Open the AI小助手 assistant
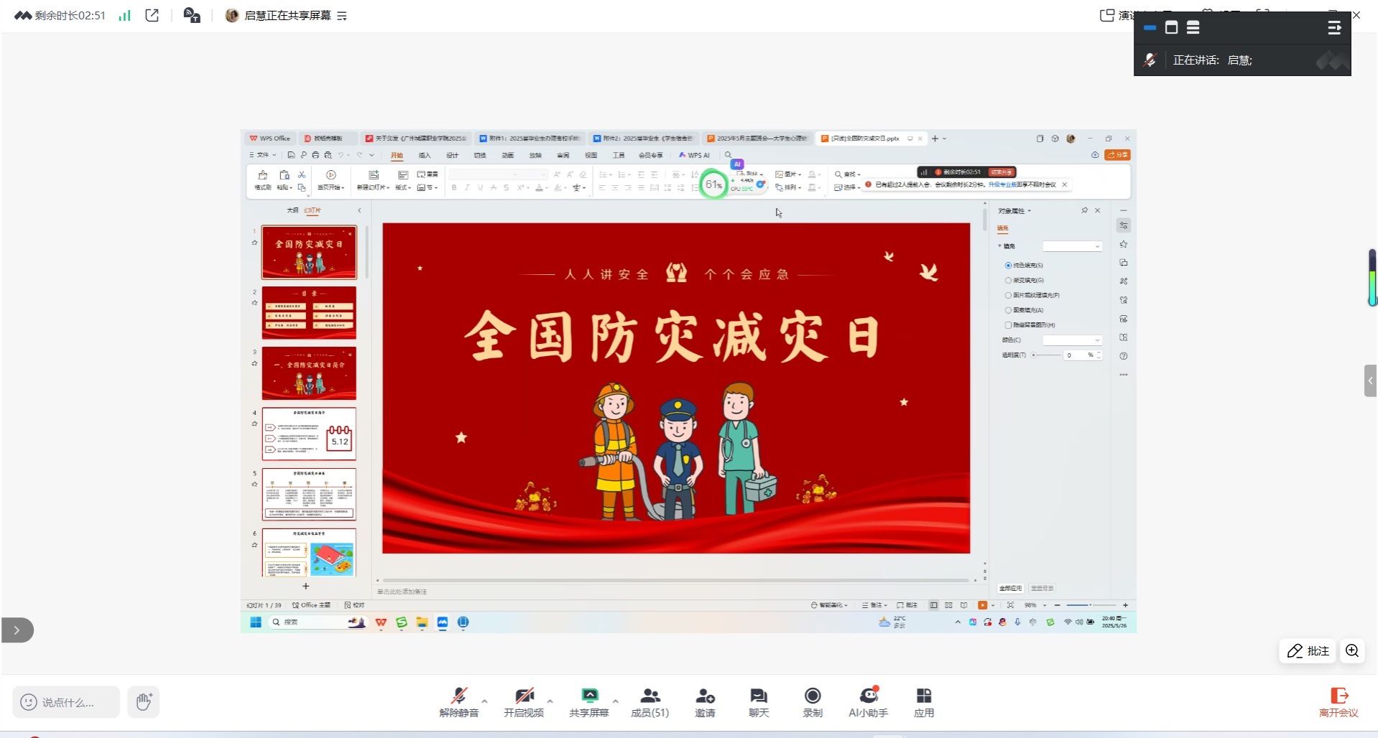1378x738 pixels. coord(868,701)
